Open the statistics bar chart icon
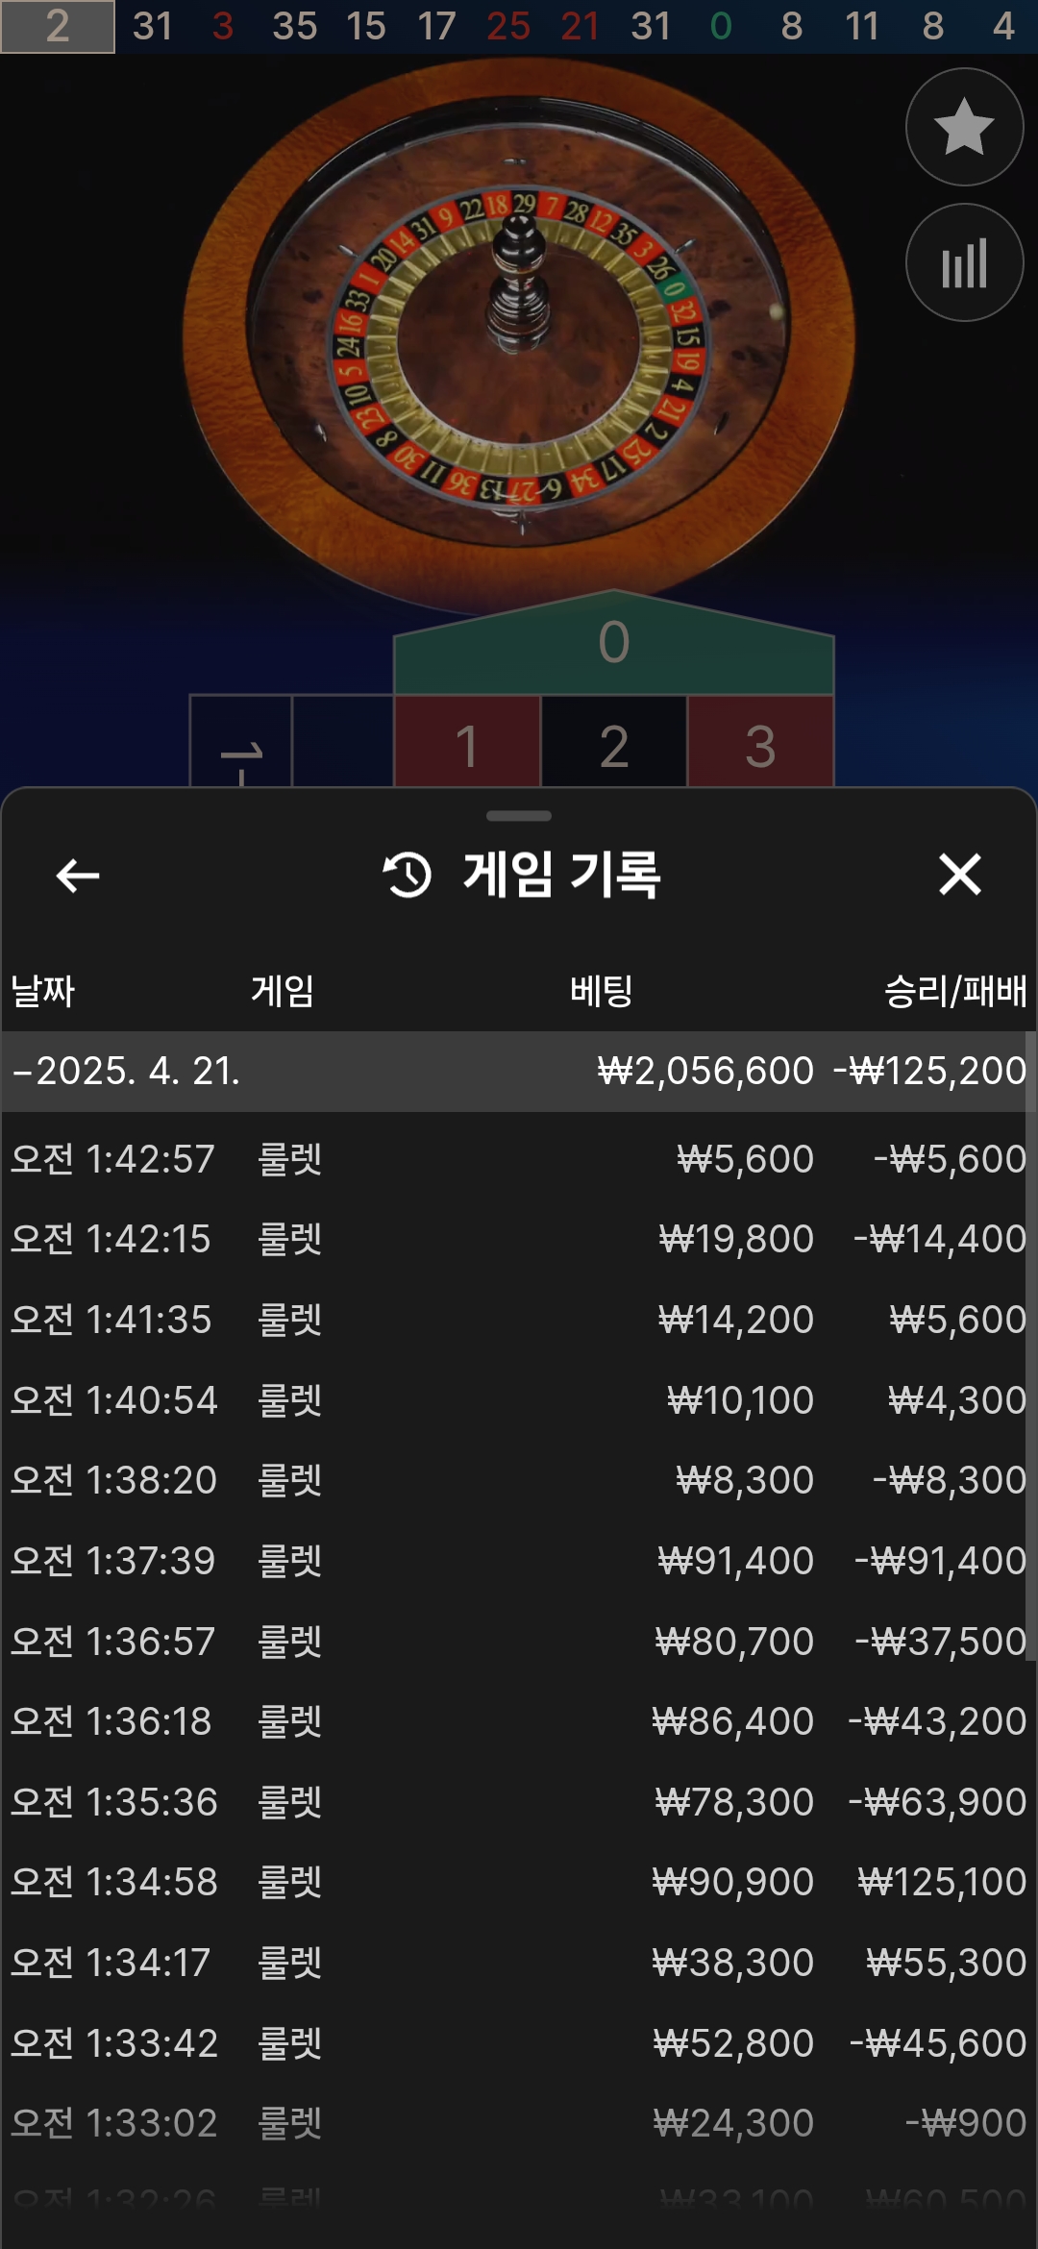 [x=964, y=262]
